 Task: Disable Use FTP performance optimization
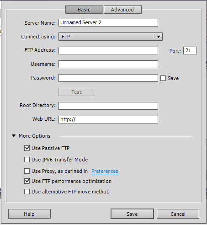(x=27, y=181)
